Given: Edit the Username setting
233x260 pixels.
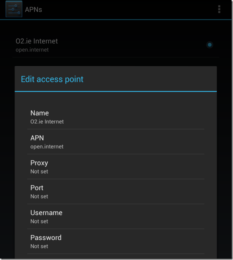Looking at the screenshot, I should click(46, 213).
